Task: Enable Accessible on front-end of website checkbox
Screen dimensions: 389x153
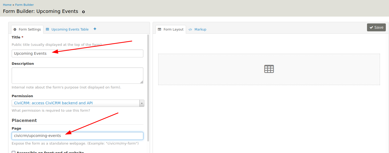Action: (x=14, y=152)
